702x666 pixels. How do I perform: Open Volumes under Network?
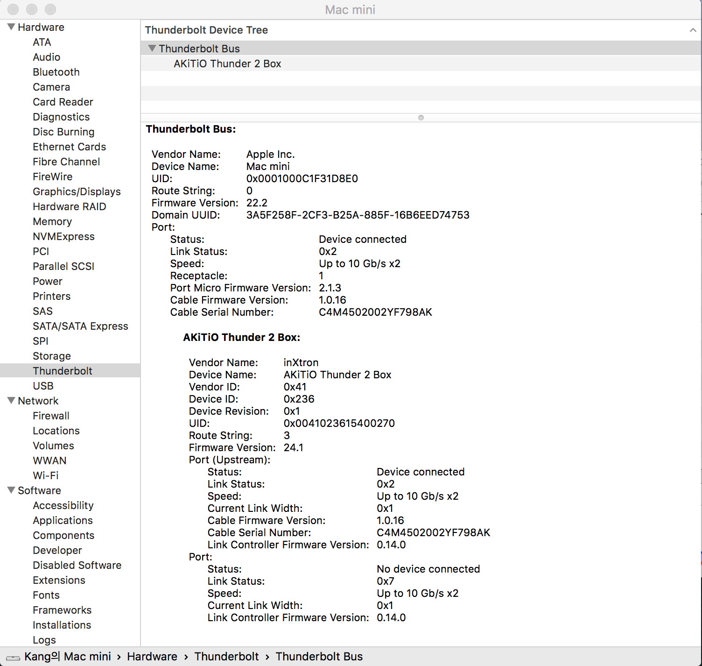(54, 446)
